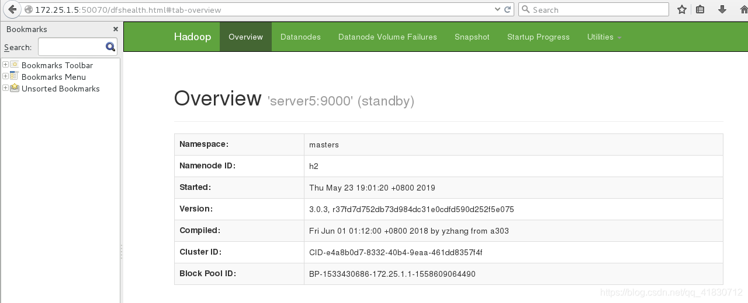Expand the Bookmarks Toolbar folder

pyautogui.click(x=5, y=65)
